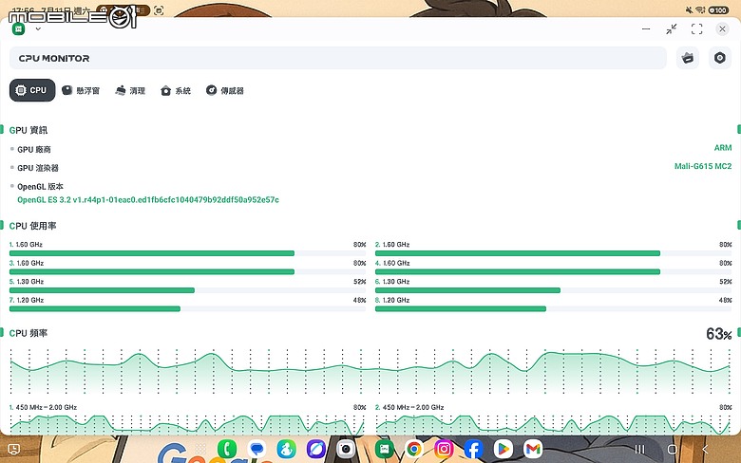
Task: Click the CPU 頻率 section header
Action: (x=28, y=333)
